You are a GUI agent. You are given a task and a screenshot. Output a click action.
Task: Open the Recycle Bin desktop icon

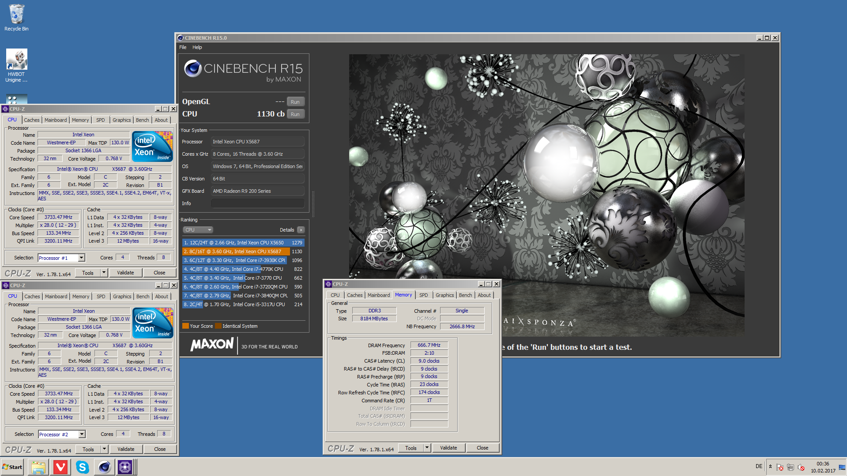[x=16, y=18]
